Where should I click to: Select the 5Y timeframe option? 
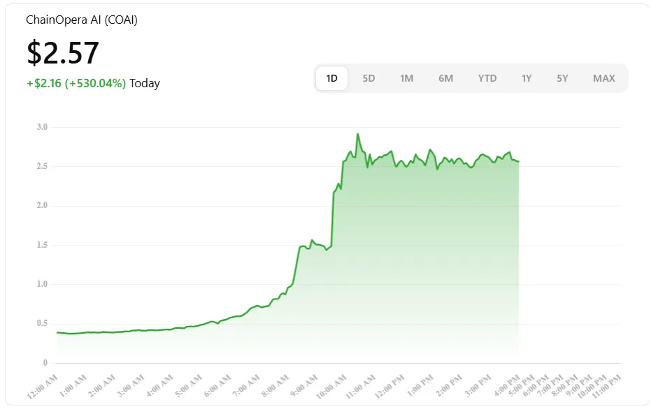[x=562, y=78]
